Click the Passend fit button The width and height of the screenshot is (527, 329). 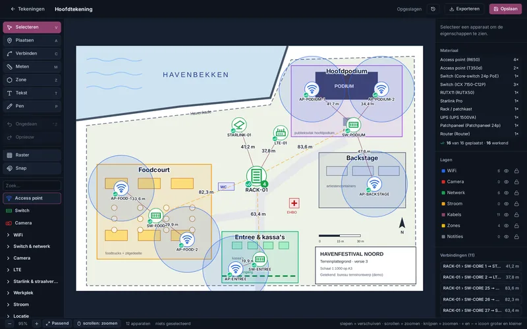[x=57, y=324]
